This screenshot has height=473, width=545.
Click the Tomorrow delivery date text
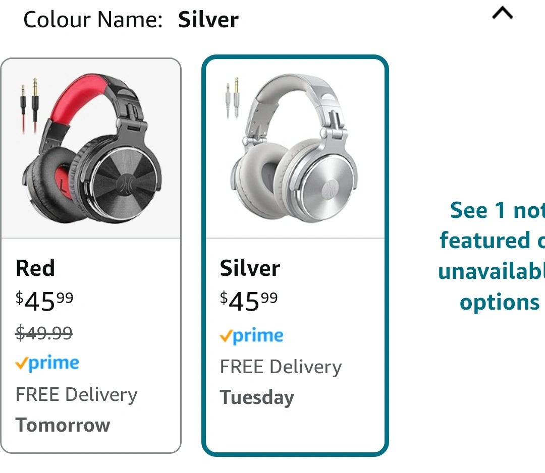(x=63, y=425)
